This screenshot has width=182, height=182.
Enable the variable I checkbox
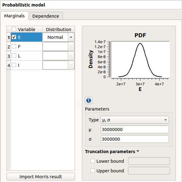[x=14, y=65]
